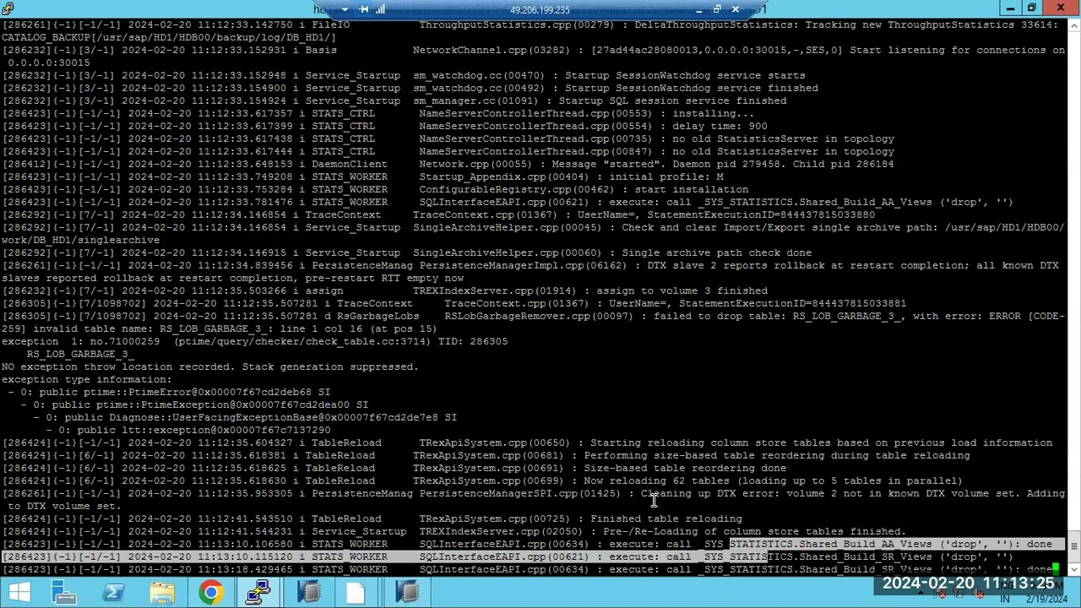This screenshot has width=1081, height=608.
Task: Minimize the remote desktop connection bar session
Action: 699,9
